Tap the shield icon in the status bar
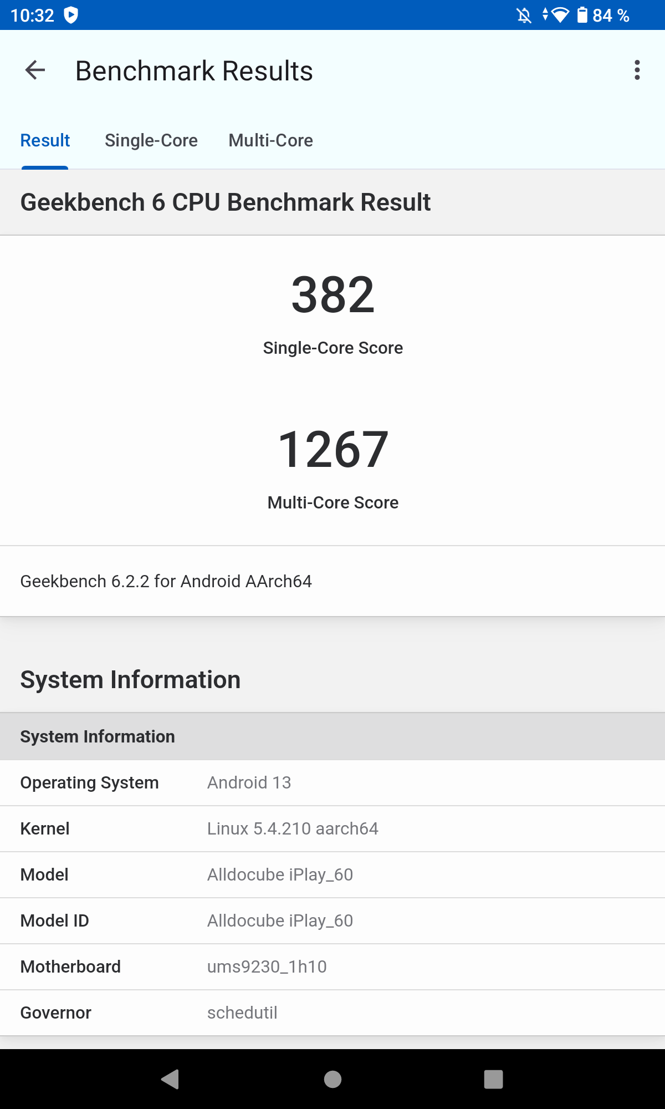This screenshot has width=665, height=1109. click(x=71, y=15)
